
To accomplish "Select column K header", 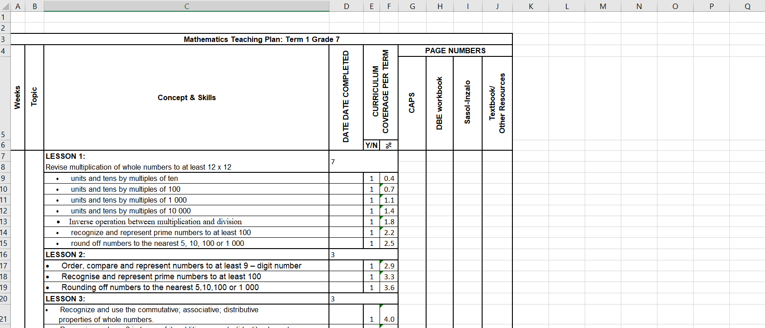I will click(x=530, y=6).
